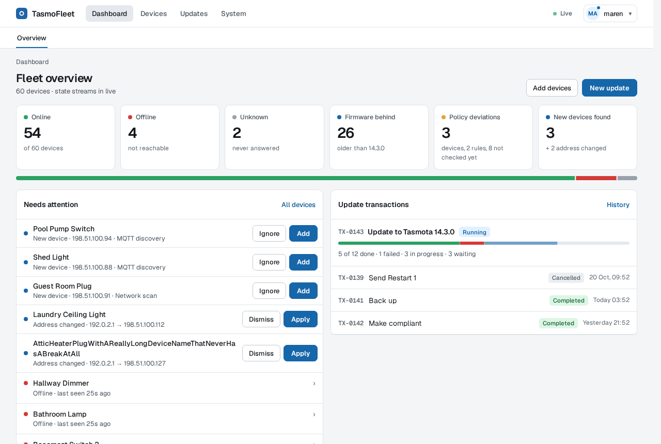The image size is (661, 444).
Task: Open the Firmware behind card
Action: pyautogui.click(x=379, y=137)
